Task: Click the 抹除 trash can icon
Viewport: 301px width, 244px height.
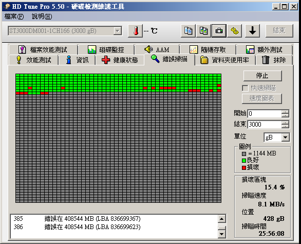Action: [x=266, y=60]
